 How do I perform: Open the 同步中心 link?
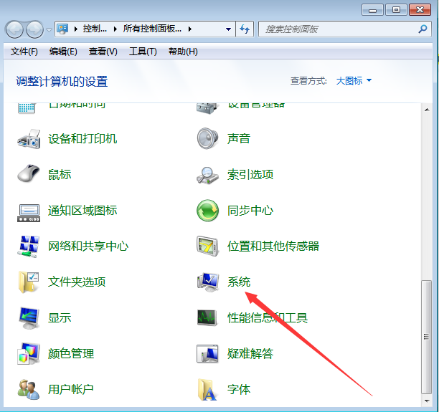coord(250,211)
